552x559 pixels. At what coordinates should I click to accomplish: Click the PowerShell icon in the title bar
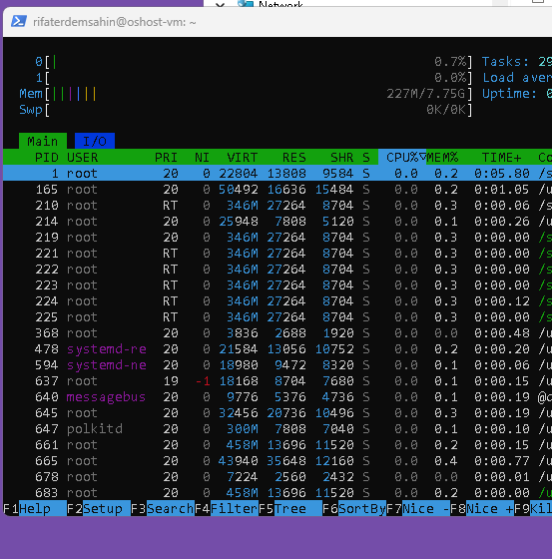[x=19, y=21]
